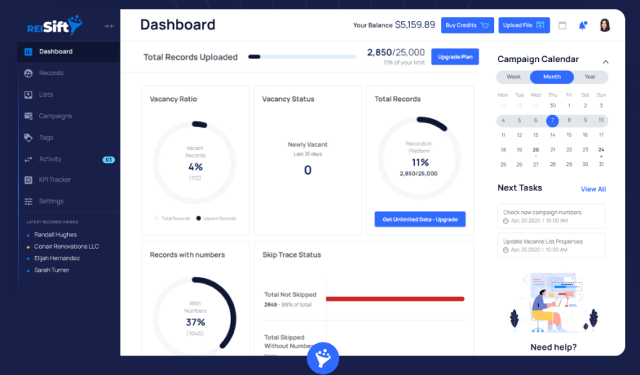The width and height of the screenshot is (640, 375).
Task: Click Vacancy Ratio donut chart
Action: coord(195,162)
